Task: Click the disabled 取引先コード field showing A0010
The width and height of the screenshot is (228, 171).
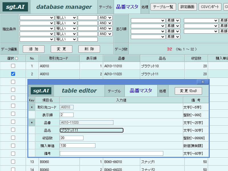Action: click(67, 107)
